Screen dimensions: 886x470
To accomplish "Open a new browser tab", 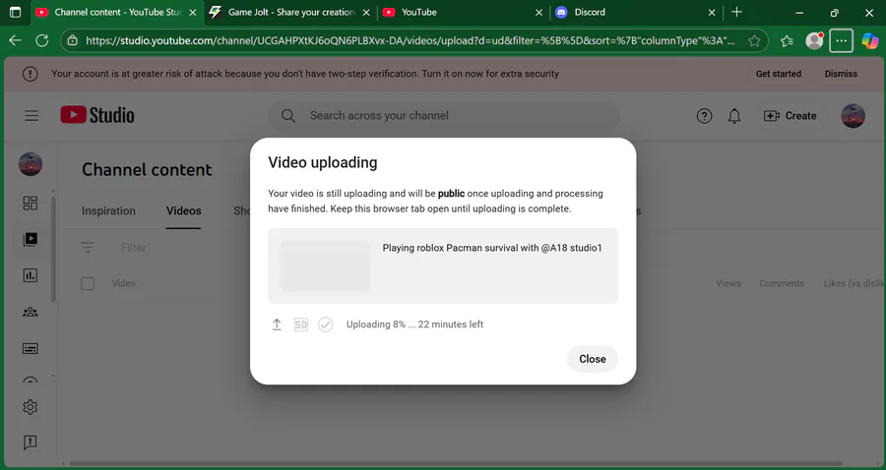I will point(736,12).
